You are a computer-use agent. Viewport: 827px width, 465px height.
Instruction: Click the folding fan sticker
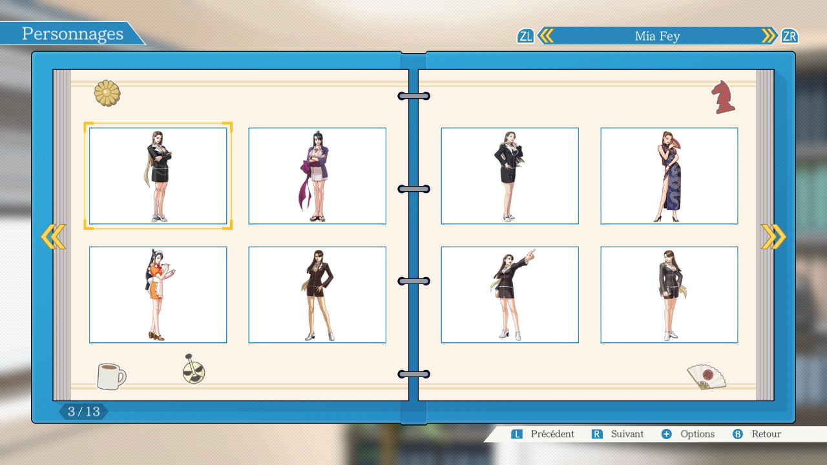706,377
